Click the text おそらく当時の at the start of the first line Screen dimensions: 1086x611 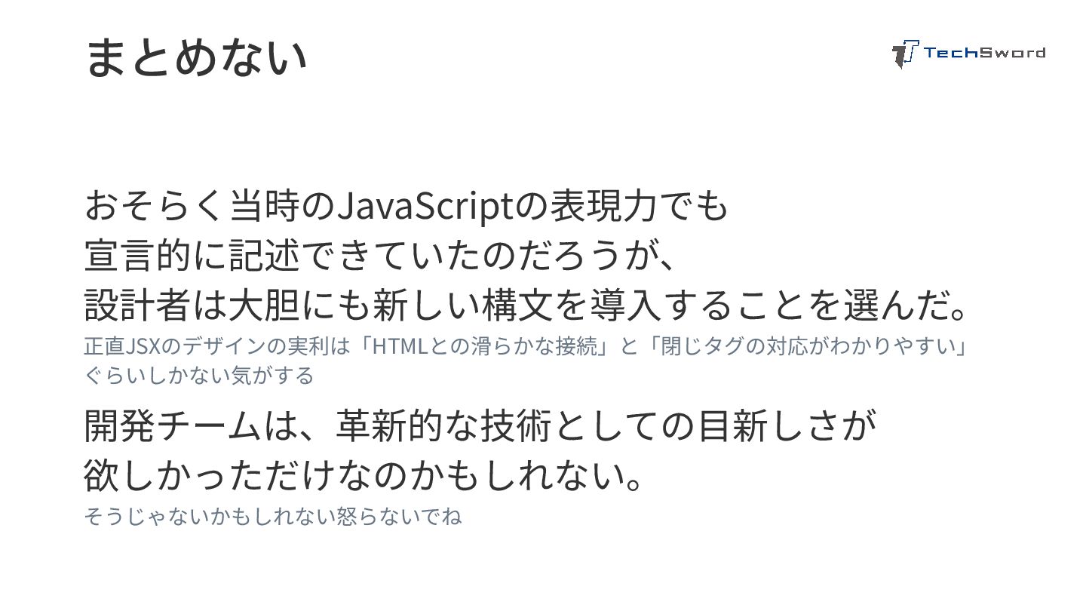[x=210, y=206]
